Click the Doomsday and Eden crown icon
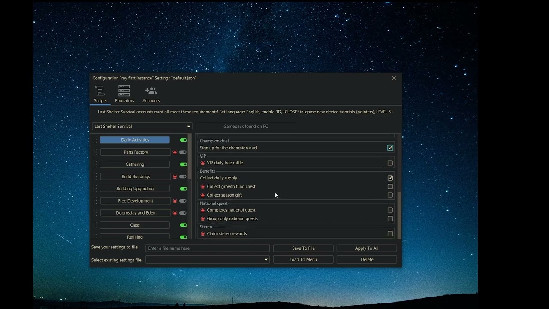The image size is (549, 309). (x=175, y=213)
